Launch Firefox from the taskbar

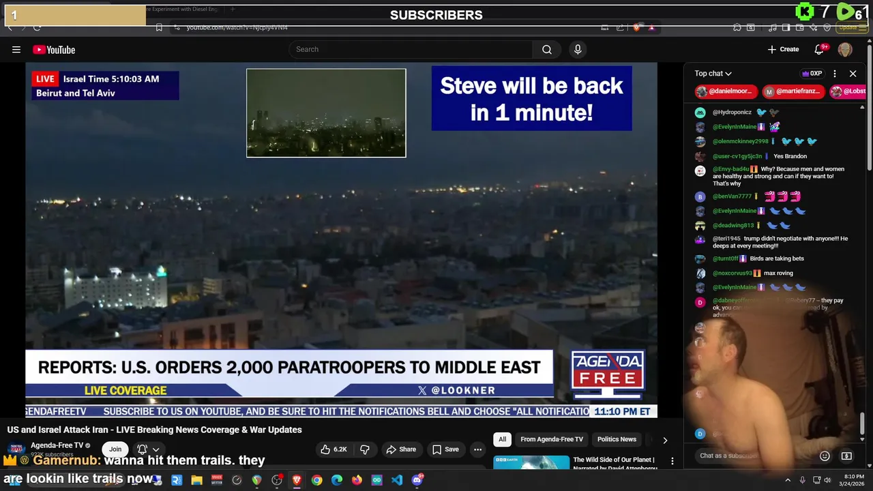click(357, 480)
